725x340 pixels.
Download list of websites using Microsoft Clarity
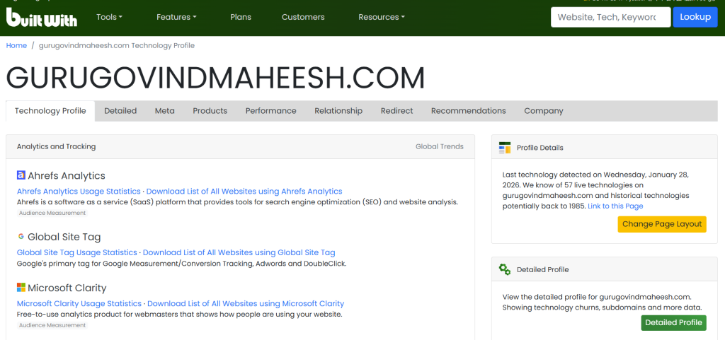[246, 303]
